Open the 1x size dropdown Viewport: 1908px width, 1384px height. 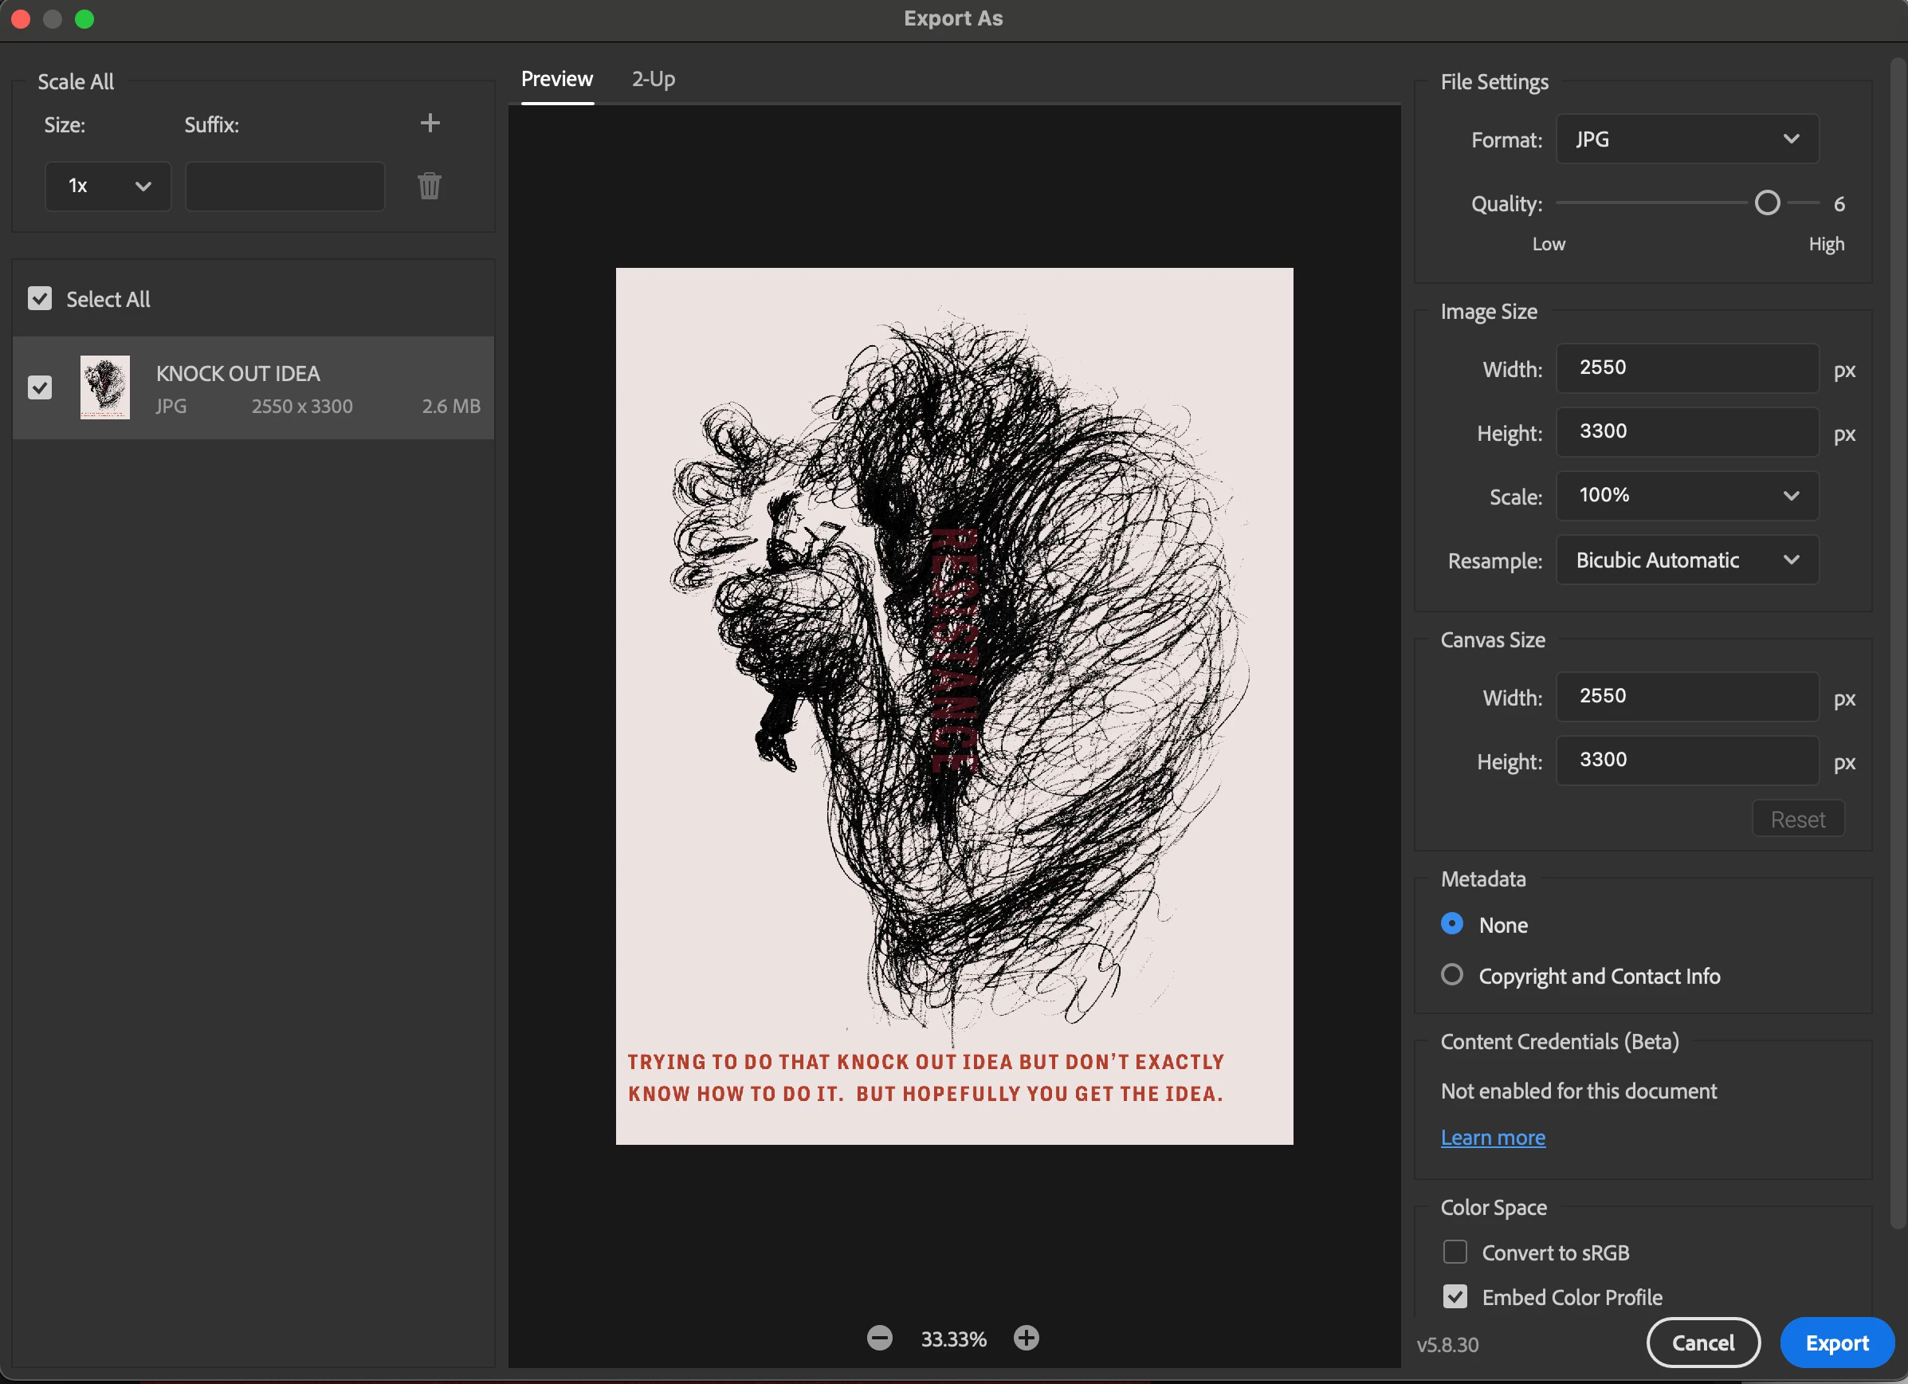108,186
